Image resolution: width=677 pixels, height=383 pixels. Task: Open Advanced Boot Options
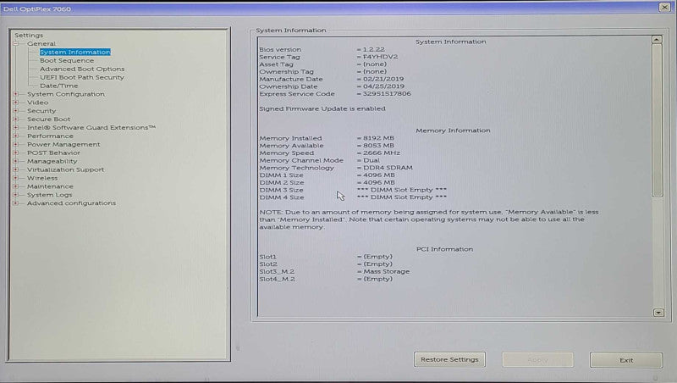(x=82, y=69)
